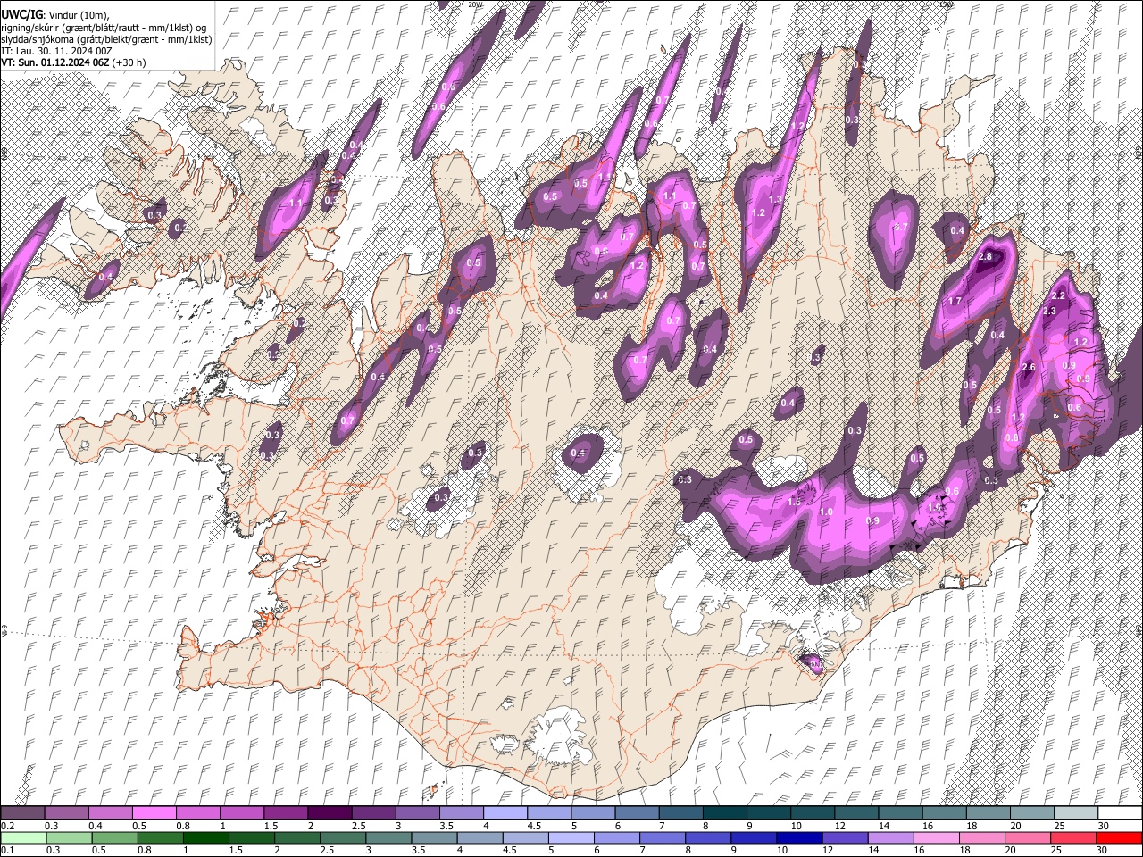
Task: Click the navy blue swatch between 10 and 12 in the lower legend row
Action: pyautogui.click(x=800, y=838)
